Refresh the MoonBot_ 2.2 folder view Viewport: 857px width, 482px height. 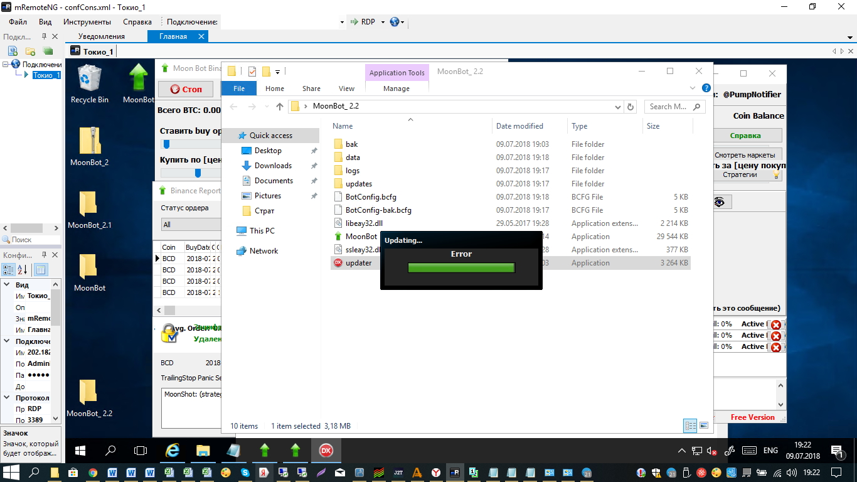click(x=631, y=107)
